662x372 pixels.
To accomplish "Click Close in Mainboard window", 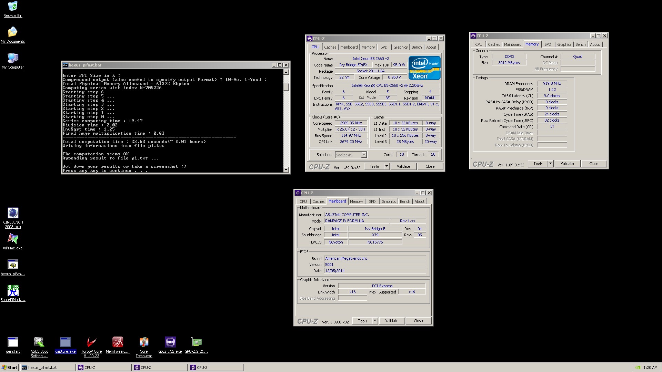I will pyautogui.click(x=418, y=321).
